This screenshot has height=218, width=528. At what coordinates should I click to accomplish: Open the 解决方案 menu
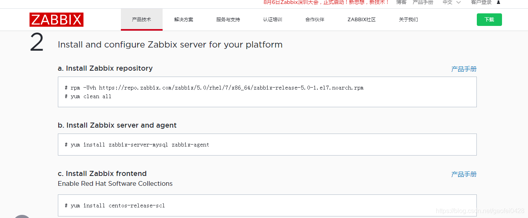pyautogui.click(x=184, y=20)
